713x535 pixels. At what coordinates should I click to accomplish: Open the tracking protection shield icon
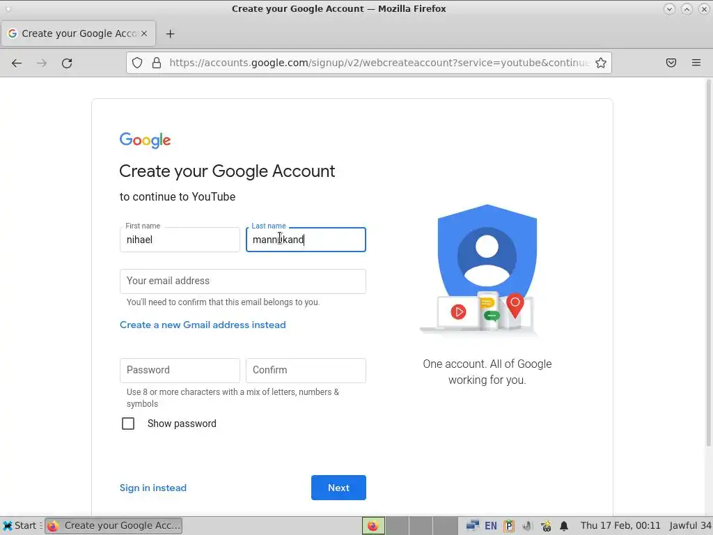point(137,63)
